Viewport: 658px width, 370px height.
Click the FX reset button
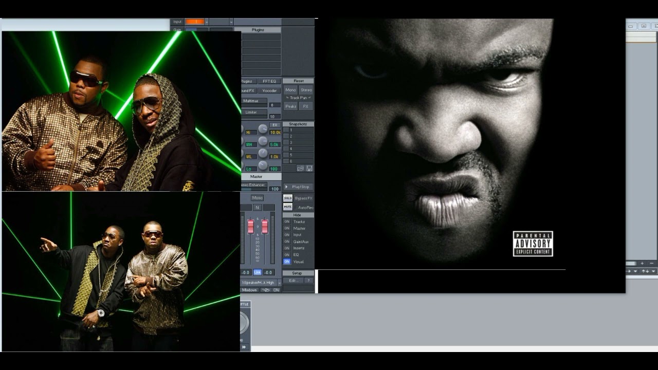tap(306, 106)
